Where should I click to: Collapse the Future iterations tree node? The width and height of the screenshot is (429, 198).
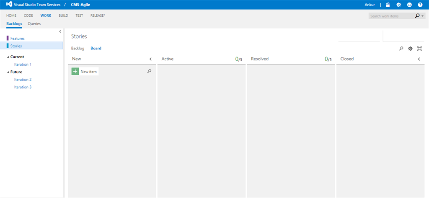8,72
